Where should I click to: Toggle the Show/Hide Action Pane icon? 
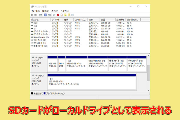pyautogui.click(x=49, y=15)
